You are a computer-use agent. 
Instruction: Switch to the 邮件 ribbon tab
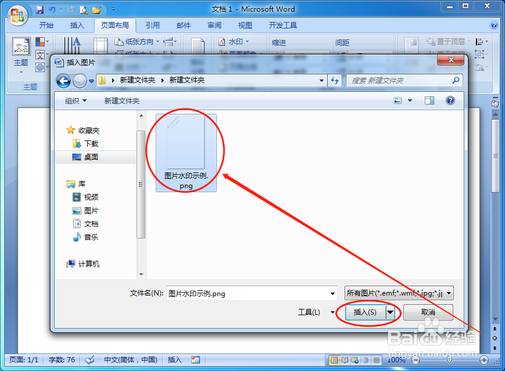(x=184, y=26)
